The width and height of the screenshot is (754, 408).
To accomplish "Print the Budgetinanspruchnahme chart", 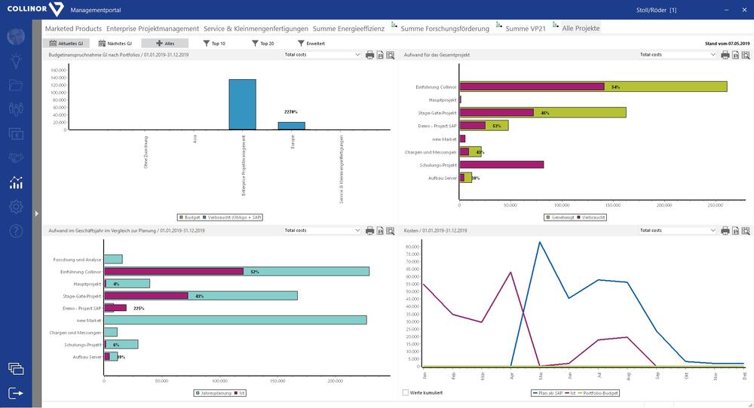I will point(369,55).
